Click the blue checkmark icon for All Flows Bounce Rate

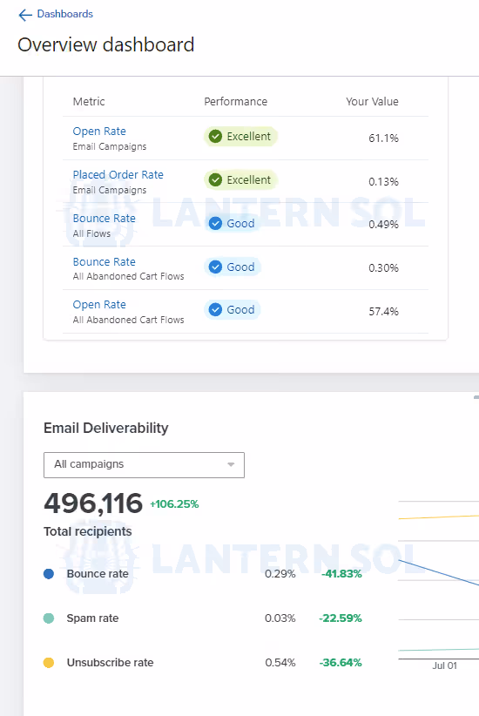[215, 223]
